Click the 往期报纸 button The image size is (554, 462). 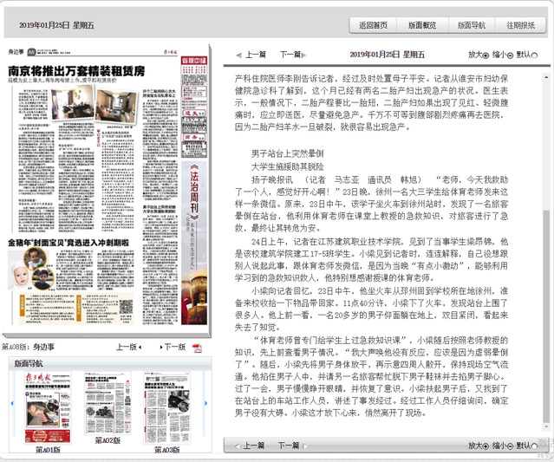(x=521, y=25)
